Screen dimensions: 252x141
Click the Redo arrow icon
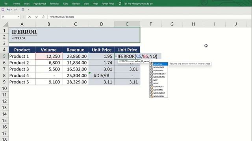click(15, 10)
